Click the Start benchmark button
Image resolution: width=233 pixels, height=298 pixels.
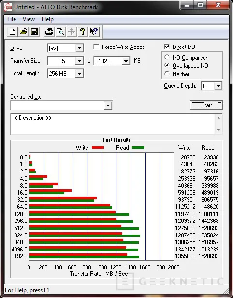pos(206,105)
